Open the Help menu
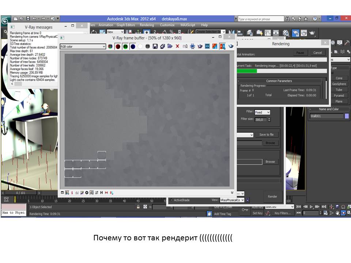 tap(204, 25)
